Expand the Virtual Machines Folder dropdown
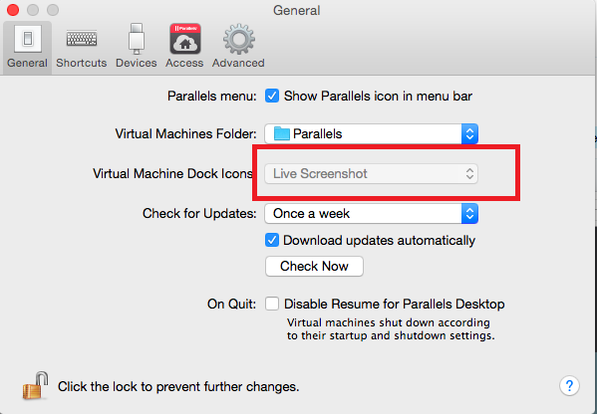The height and width of the screenshot is (414, 597). click(x=371, y=133)
